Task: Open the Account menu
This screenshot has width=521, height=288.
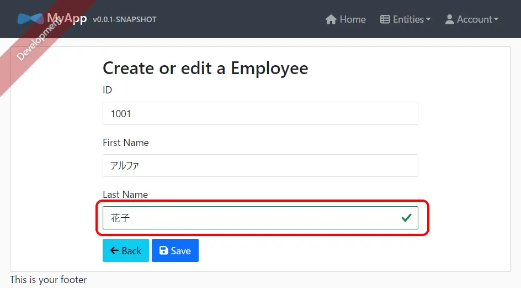Action: click(x=472, y=19)
